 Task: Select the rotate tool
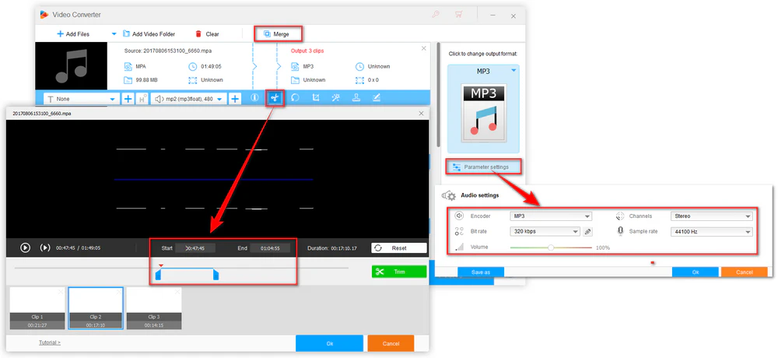(295, 98)
